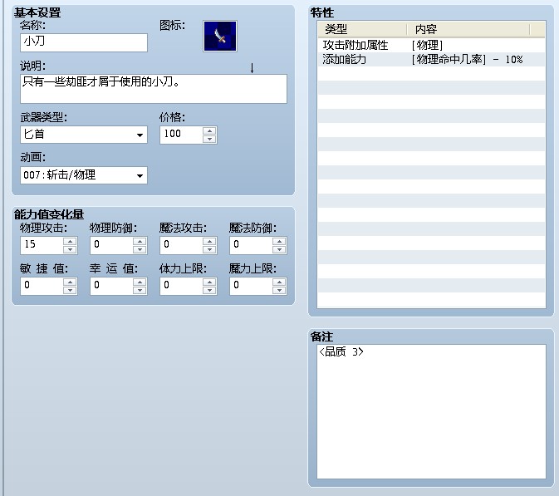Click the 魔法攻击 value field
Screen dimensions: 559x496
pyautogui.click(x=181, y=245)
